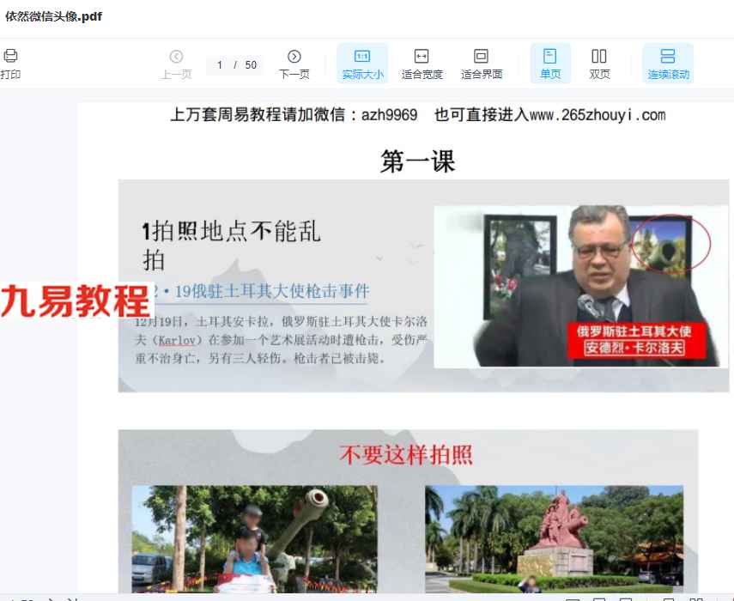Viewport: 734px width, 601px height.
Task: Click the 不要这样拍照 red title
Action: coord(406,455)
